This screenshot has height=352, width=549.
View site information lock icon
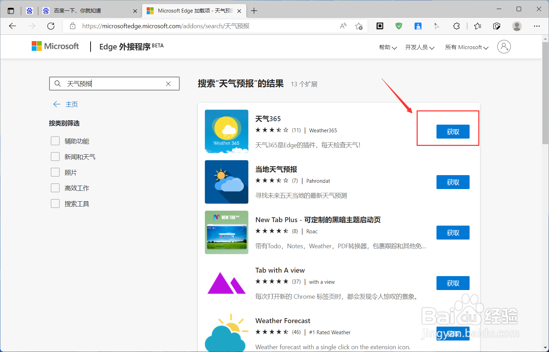pos(72,26)
